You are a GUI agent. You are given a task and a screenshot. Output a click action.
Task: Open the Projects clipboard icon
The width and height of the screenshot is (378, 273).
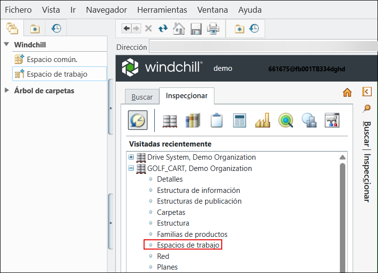pos(216,120)
